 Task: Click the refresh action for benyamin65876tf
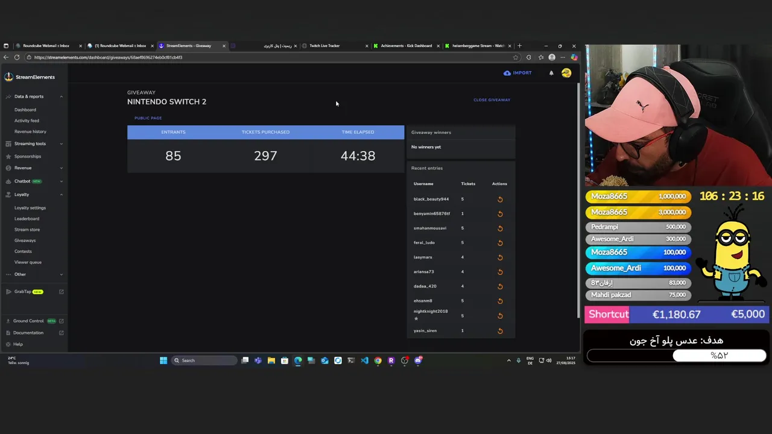(x=500, y=214)
